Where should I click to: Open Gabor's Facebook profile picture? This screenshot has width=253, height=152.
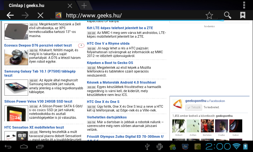(236, 126)
